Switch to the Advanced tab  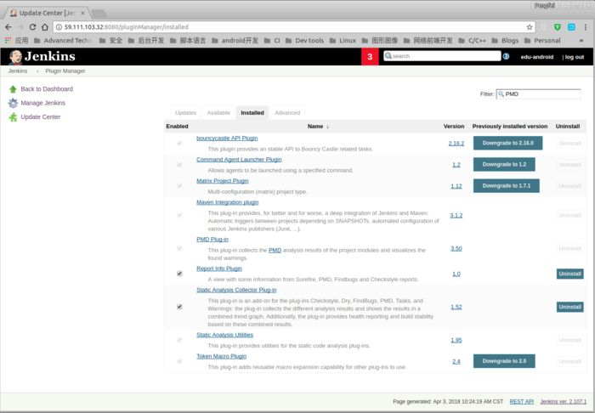tap(287, 113)
